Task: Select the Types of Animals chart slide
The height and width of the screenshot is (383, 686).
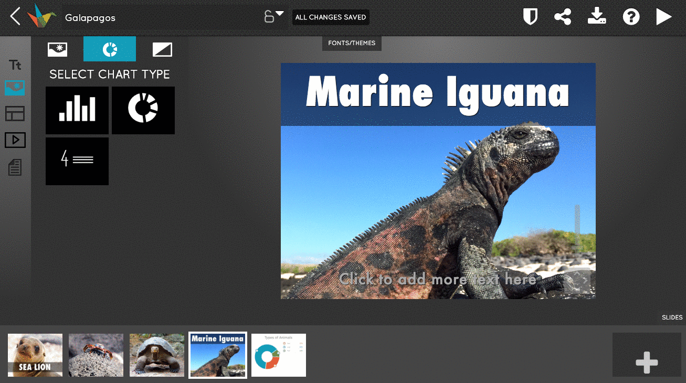Action: [x=279, y=355]
